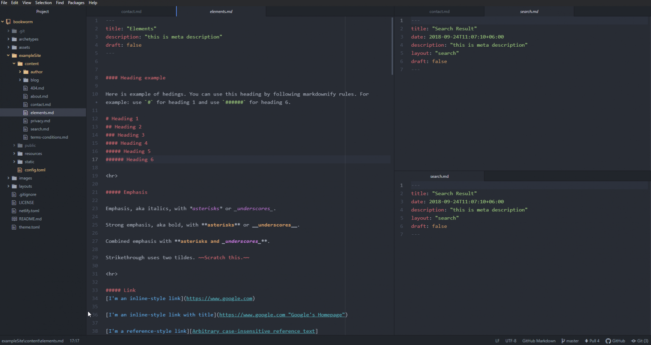Open the Selection menu
The width and height of the screenshot is (651, 345).
coord(43,3)
